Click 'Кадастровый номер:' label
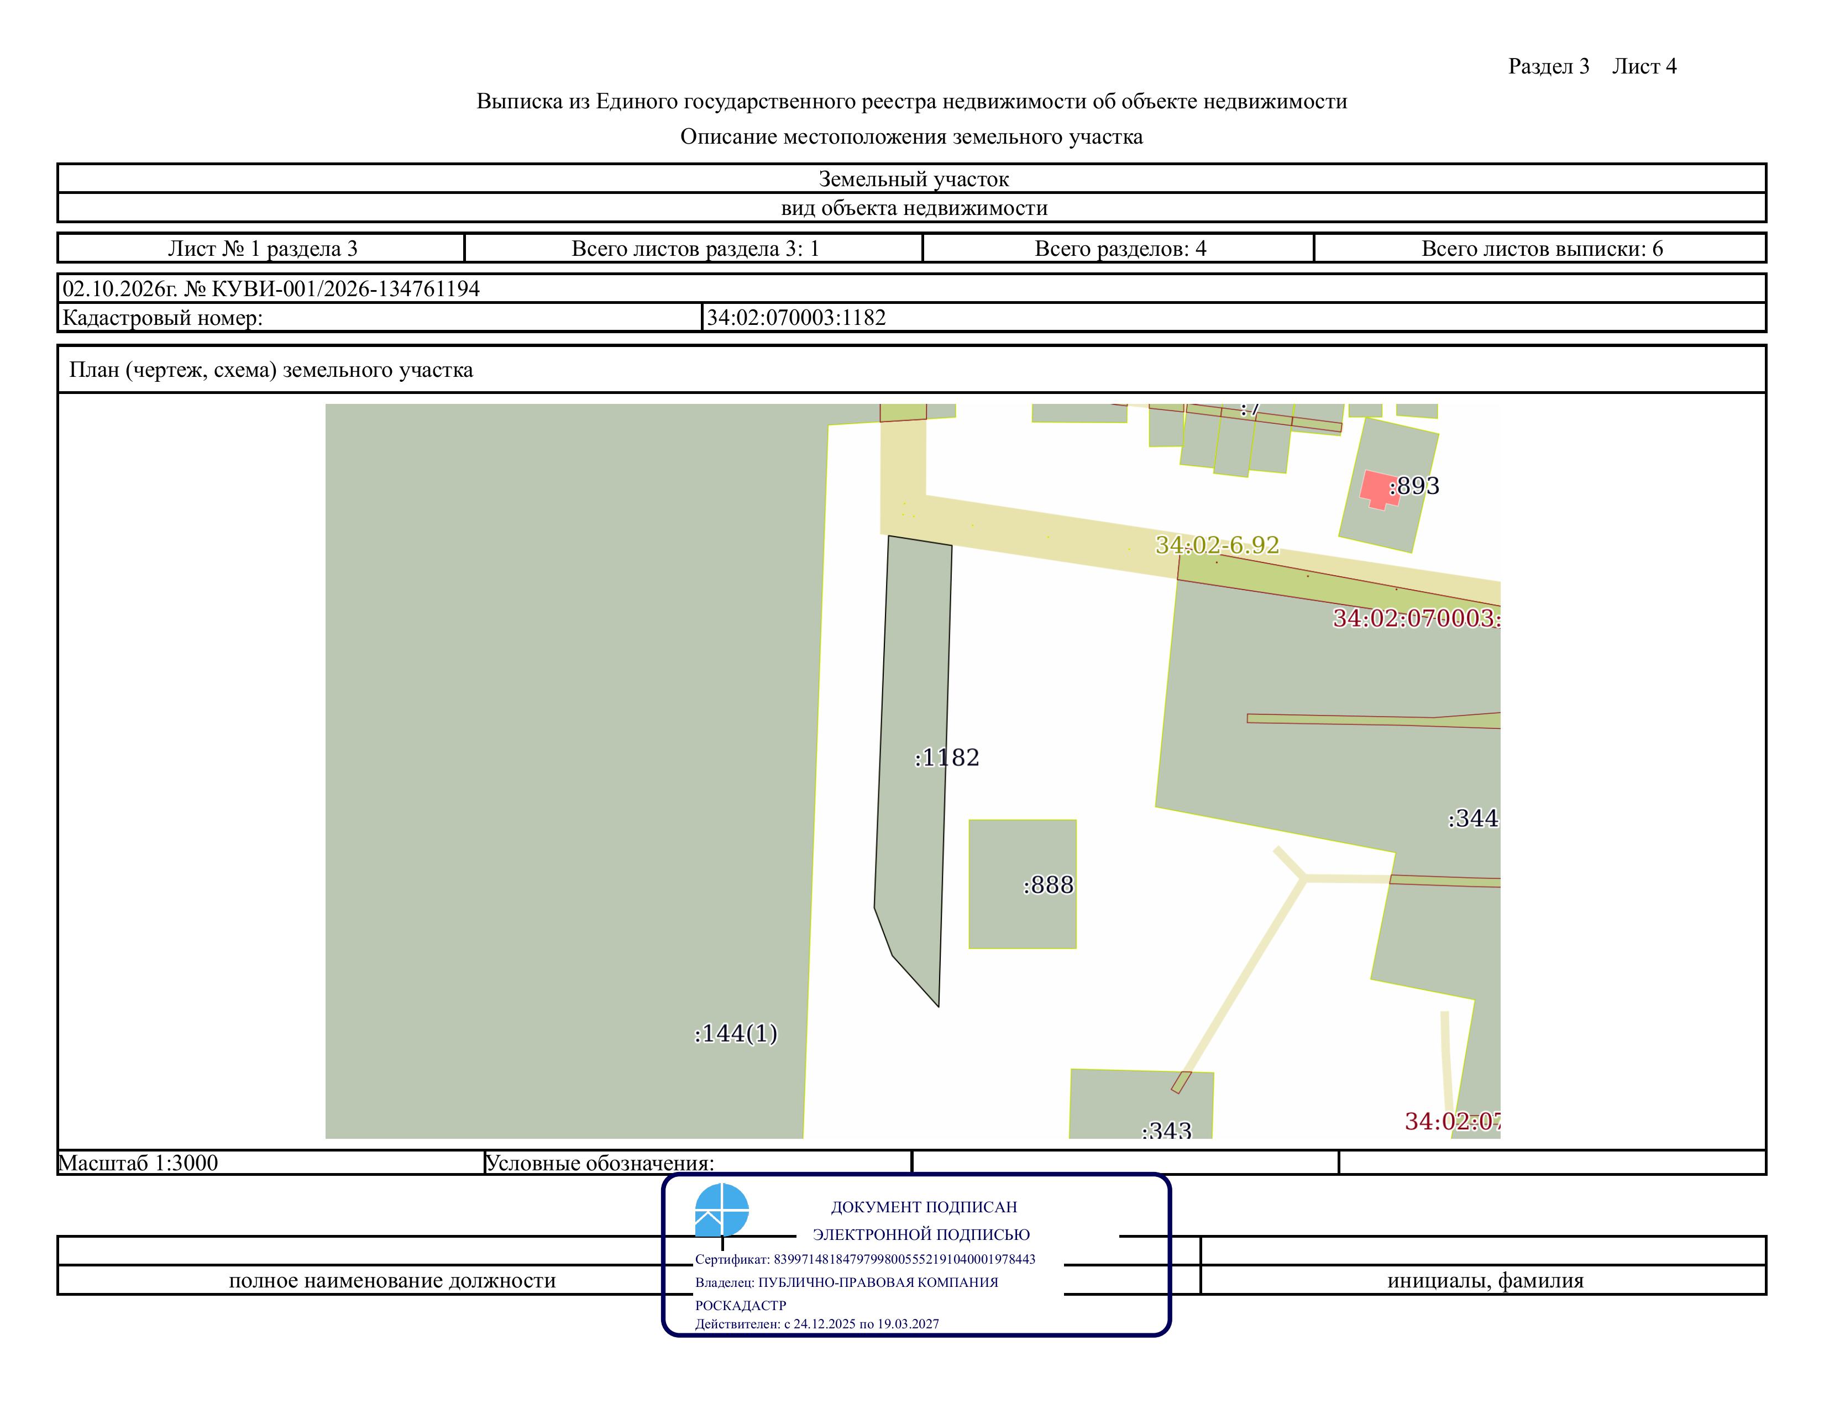The height and width of the screenshot is (1409, 1824). point(163,318)
